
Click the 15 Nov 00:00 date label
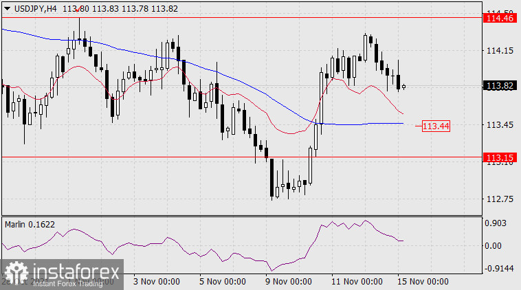click(423, 282)
